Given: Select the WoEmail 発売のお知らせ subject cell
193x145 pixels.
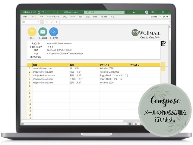Looking at the screenshot, I should pos(59,50).
